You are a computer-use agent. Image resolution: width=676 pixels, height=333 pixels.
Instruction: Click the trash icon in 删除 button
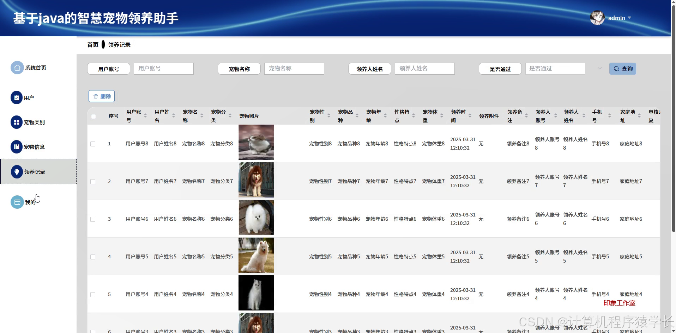tap(96, 96)
